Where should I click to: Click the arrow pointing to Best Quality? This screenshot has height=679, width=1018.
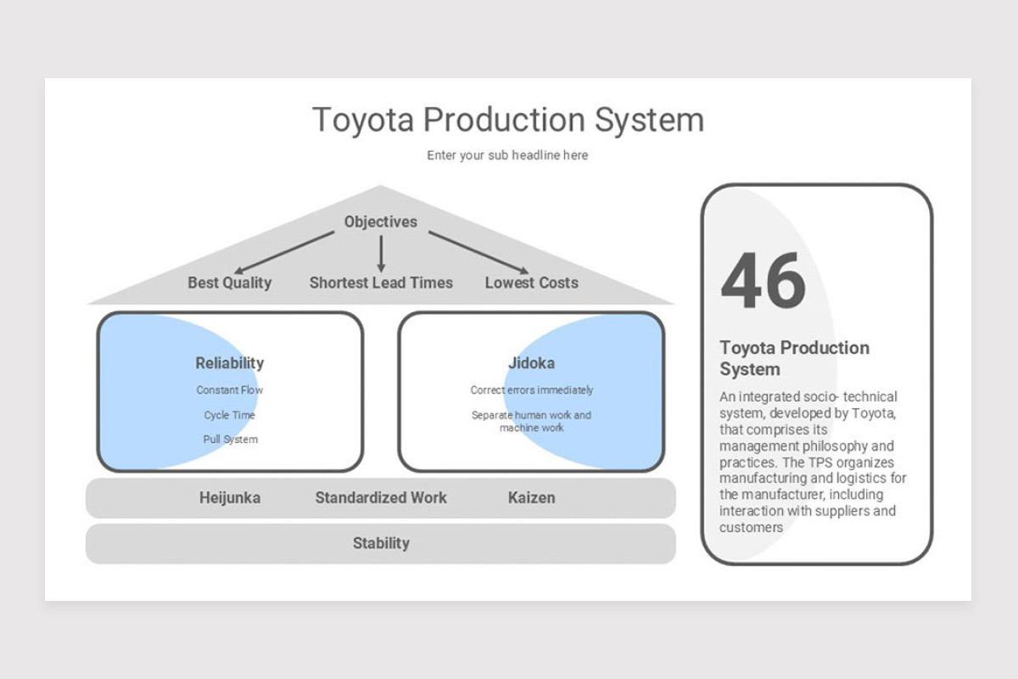283,253
